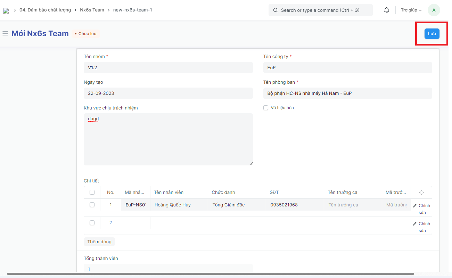
Task: Enable the Vô hiệu hóa checkbox
Action: point(266,108)
